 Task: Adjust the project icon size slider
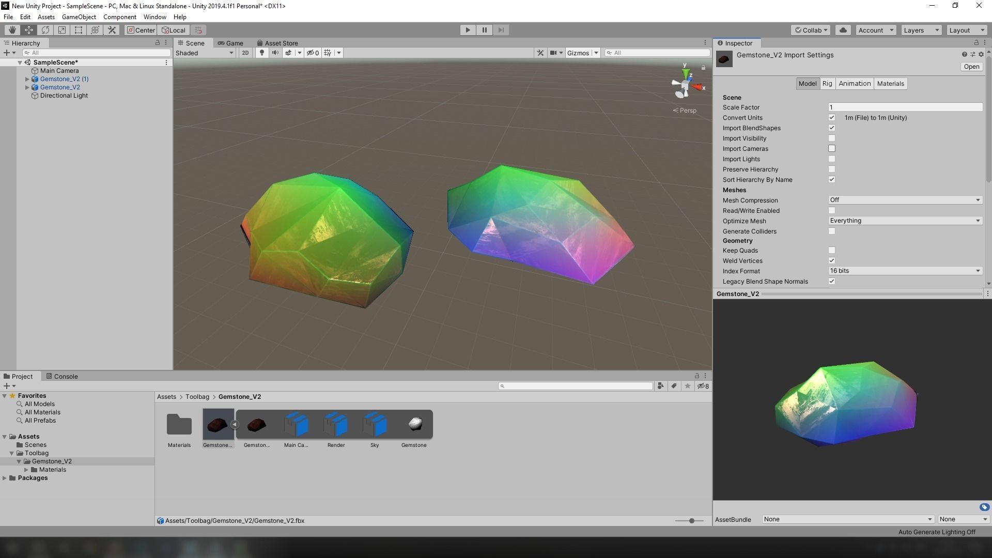(691, 521)
